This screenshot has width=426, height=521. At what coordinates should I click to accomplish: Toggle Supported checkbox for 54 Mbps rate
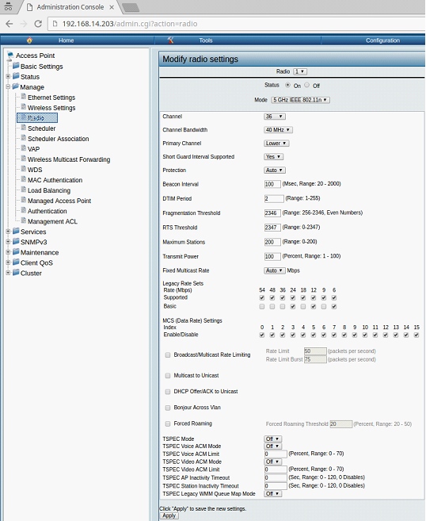click(262, 297)
